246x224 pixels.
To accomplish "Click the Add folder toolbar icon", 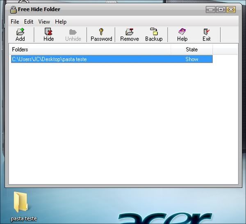I will pos(20,34).
